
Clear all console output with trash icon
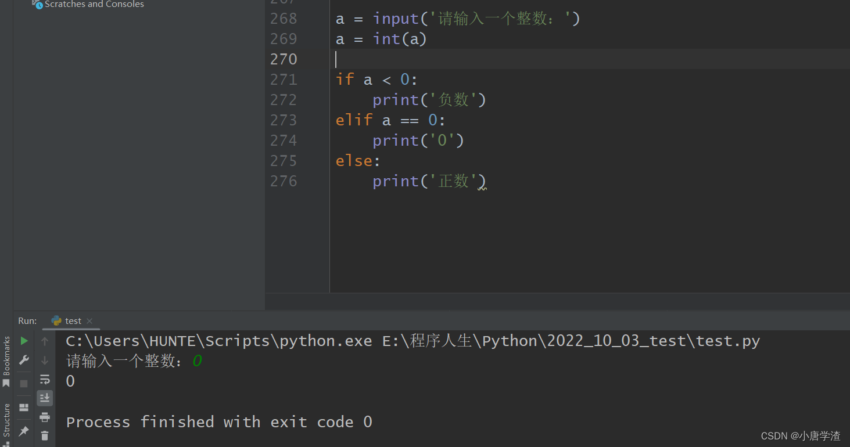(45, 435)
